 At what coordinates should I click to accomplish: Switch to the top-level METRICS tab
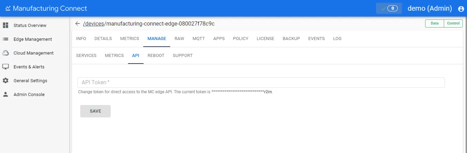tap(130, 39)
